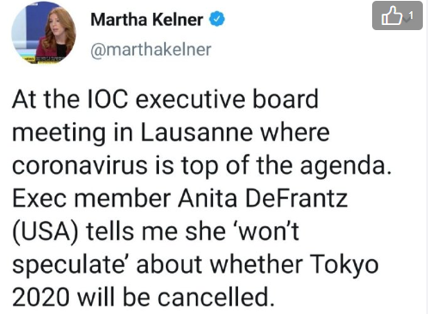Click the word "Lausanne" in the tweet
This screenshot has width=428, height=314.
[x=197, y=132]
